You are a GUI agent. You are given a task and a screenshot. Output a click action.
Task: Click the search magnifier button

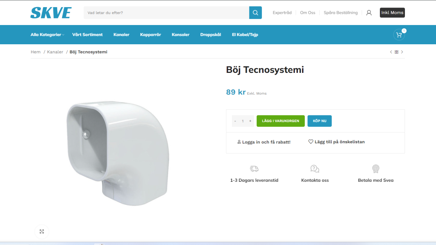pyautogui.click(x=256, y=12)
